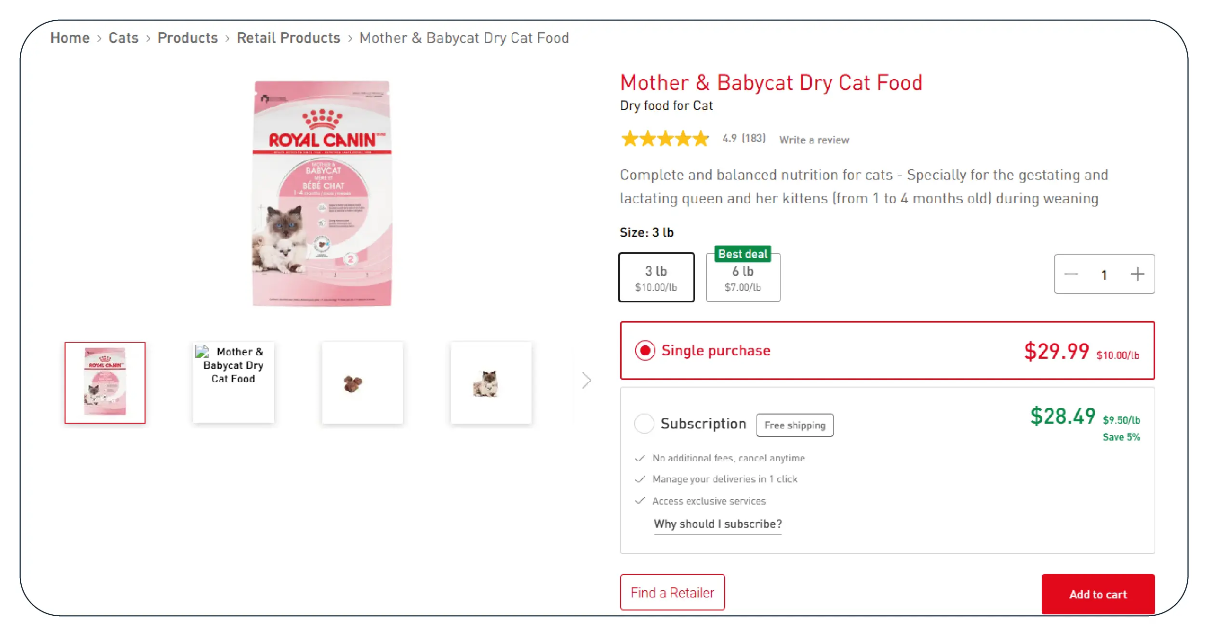Select the Subscription radio button
The width and height of the screenshot is (1209, 636).
[x=644, y=424]
